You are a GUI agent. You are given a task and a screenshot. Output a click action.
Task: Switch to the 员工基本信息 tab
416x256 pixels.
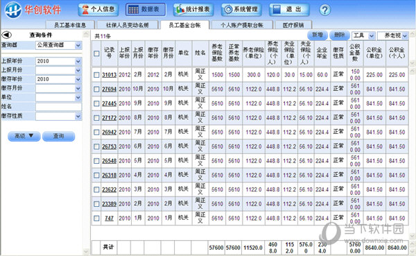(x=70, y=25)
